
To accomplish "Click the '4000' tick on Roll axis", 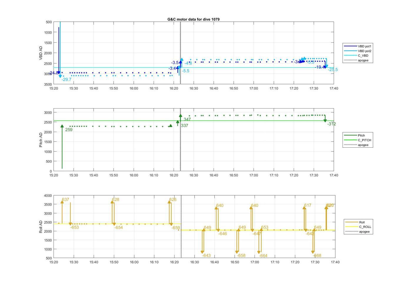I will point(48,196).
